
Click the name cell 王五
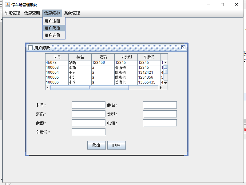click(x=80, y=72)
